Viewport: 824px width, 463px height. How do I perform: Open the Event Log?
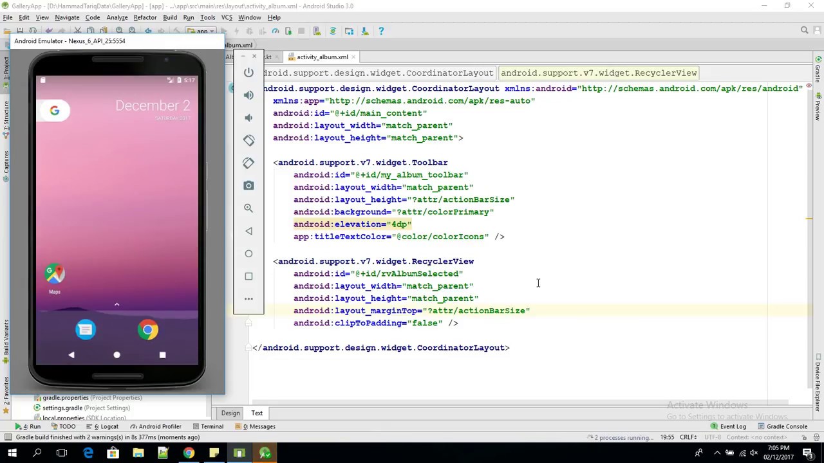point(729,426)
